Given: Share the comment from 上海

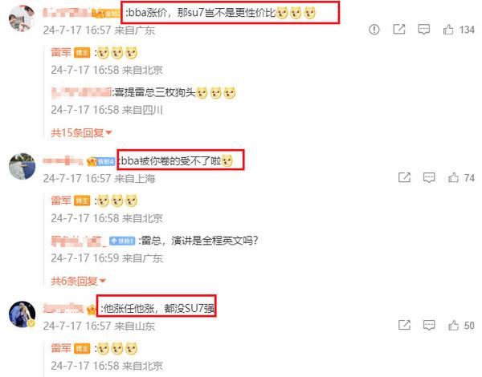Looking at the screenshot, I should 404,177.
